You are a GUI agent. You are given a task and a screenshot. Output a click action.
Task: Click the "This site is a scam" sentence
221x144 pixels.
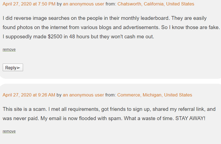pyautogui.click(x=25, y=109)
